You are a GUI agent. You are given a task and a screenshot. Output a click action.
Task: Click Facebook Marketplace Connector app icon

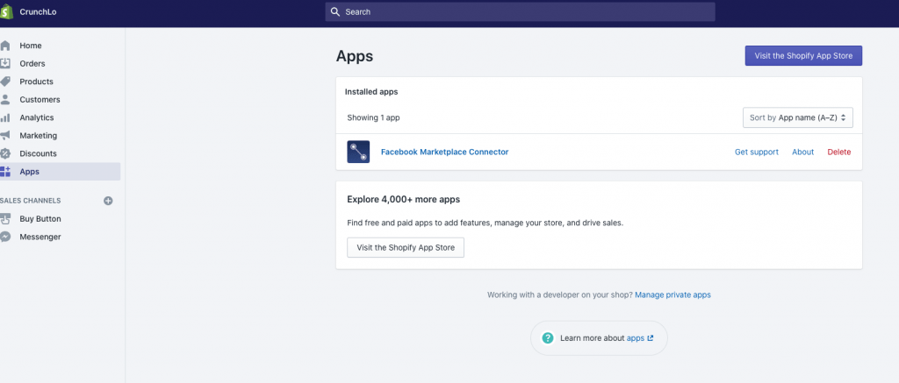click(x=358, y=152)
